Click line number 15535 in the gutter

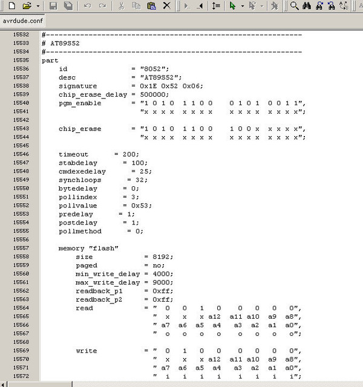click(x=21, y=60)
